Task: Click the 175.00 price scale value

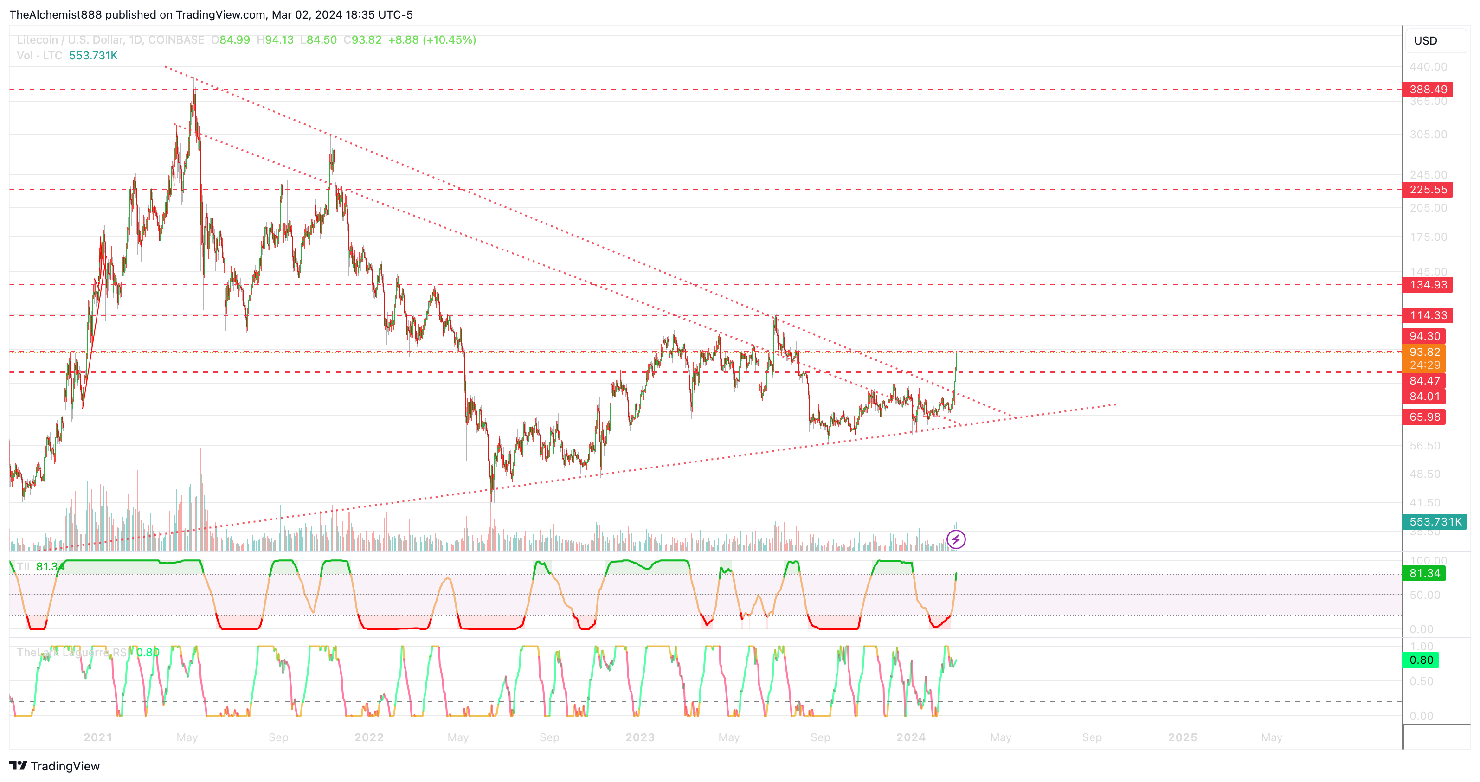Action: 1429,237
